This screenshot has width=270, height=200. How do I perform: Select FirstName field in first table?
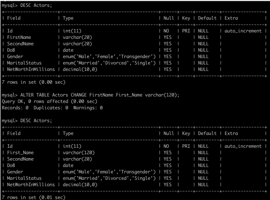(19, 37)
